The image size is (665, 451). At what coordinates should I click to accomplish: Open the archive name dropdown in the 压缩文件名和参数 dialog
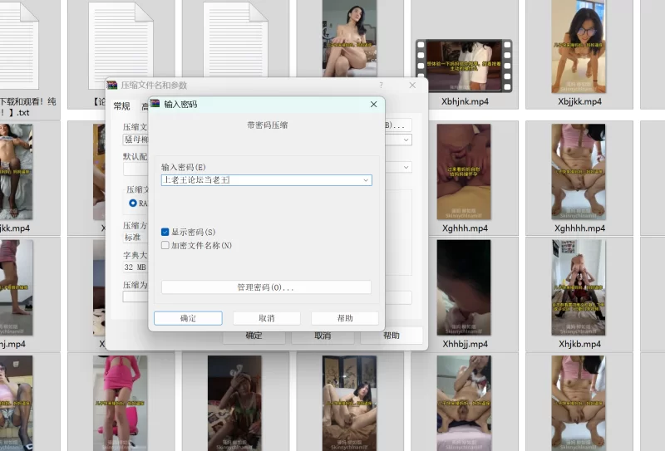pos(406,140)
